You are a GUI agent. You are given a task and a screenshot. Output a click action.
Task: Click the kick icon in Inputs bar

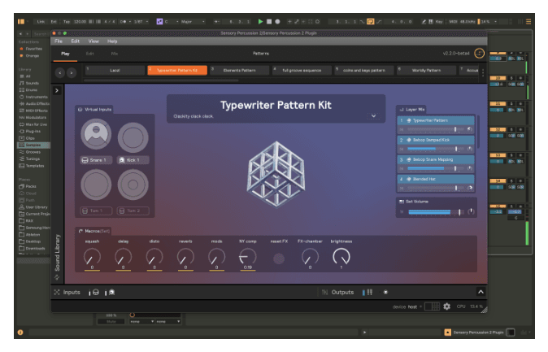coord(112,293)
